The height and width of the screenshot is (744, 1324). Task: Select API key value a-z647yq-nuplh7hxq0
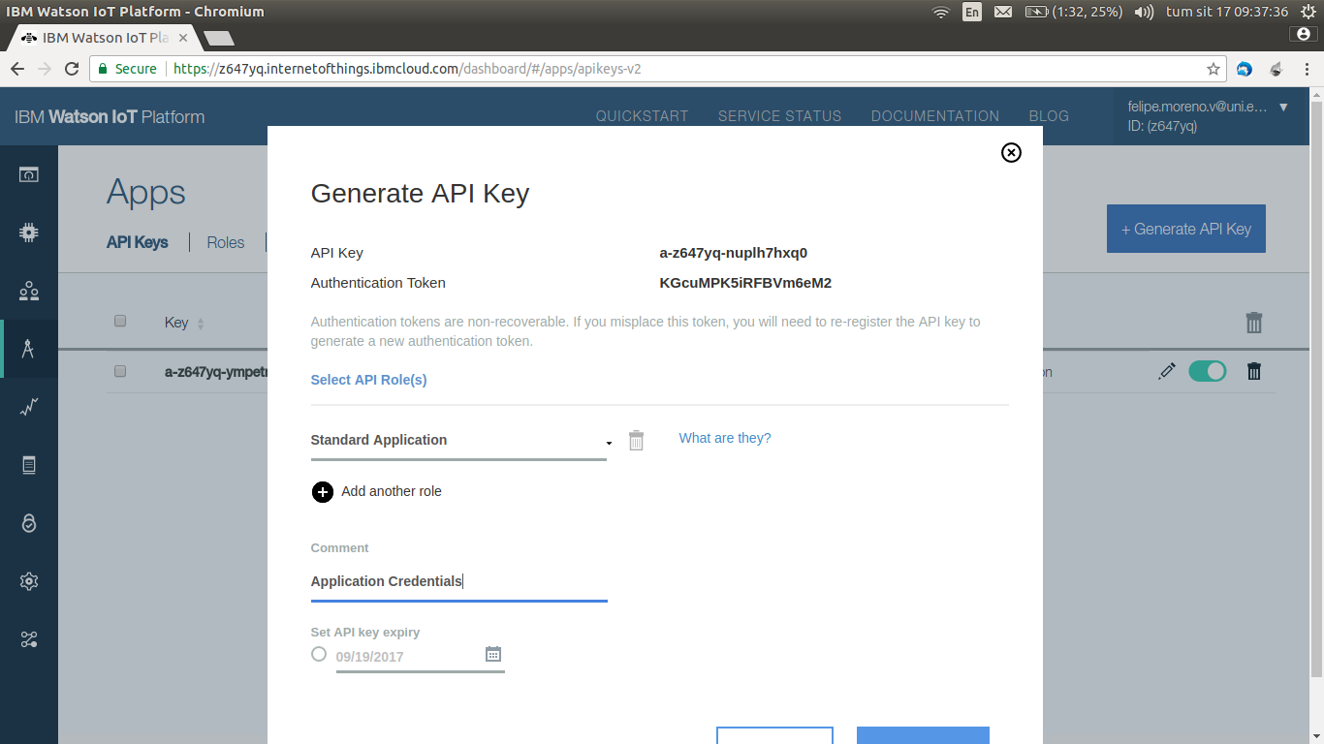734,253
